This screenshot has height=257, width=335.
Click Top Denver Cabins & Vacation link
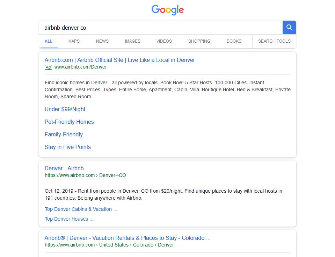[81, 209]
